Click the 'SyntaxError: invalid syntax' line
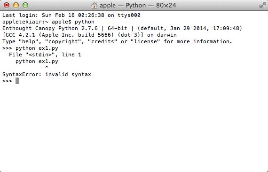268x172 pixels. tap(47, 74)
